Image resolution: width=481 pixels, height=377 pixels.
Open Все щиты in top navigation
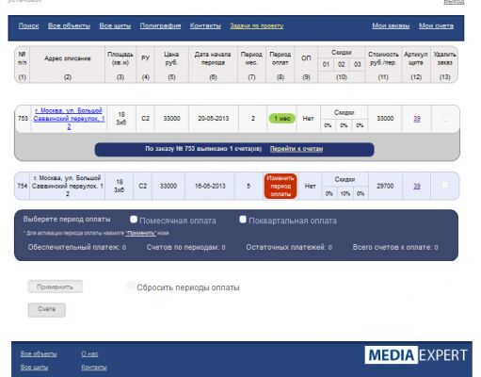115,25
